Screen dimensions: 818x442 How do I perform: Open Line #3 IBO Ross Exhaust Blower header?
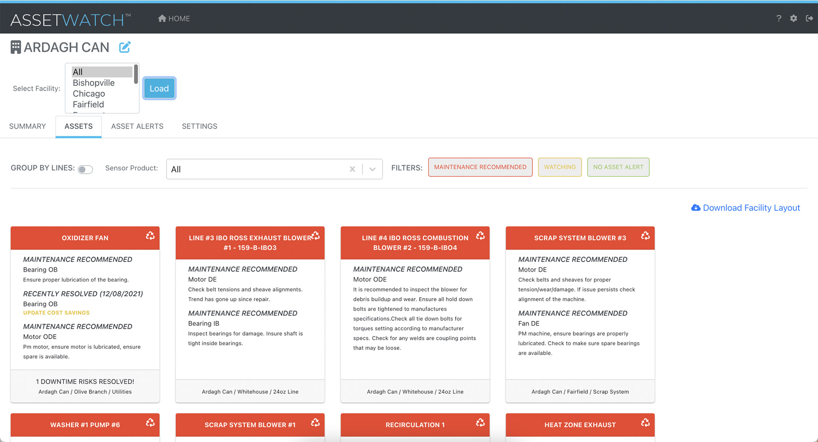click(x=250, y=243)
